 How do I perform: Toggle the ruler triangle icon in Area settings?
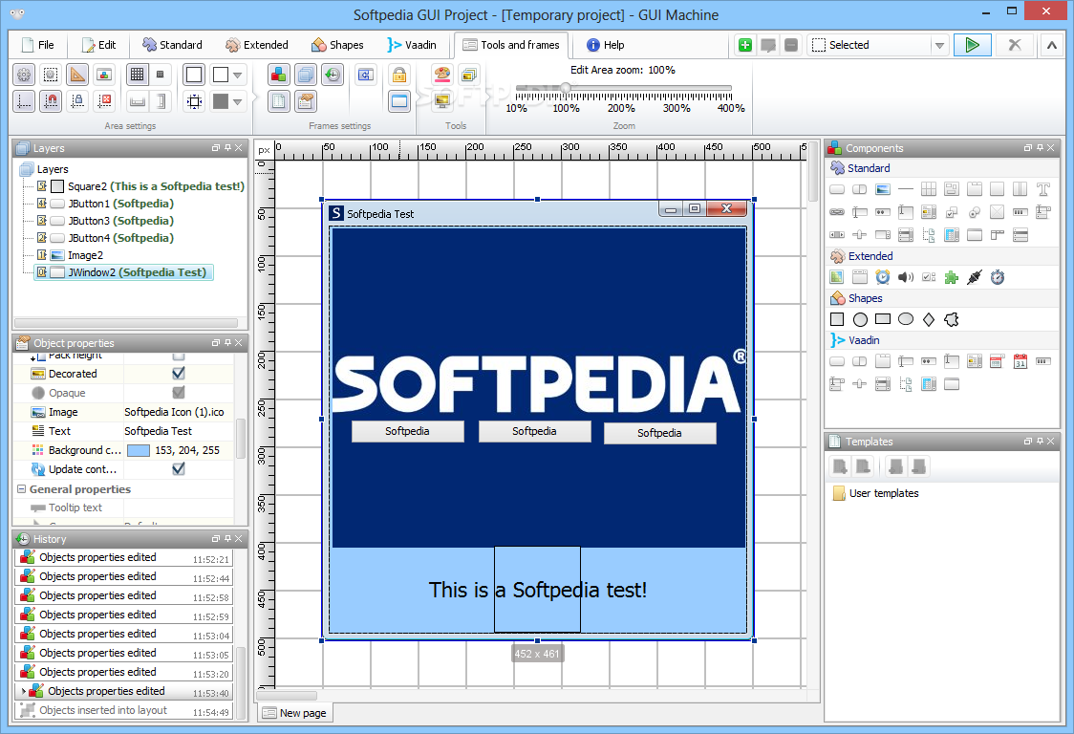[x=77, y=74]
